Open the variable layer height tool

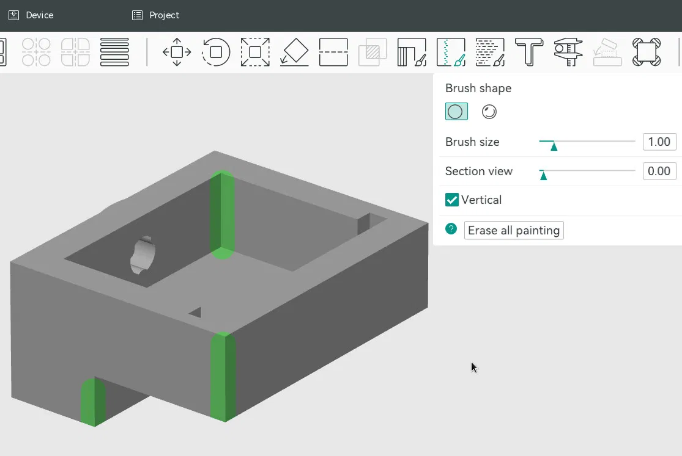(x=114, y=52)
